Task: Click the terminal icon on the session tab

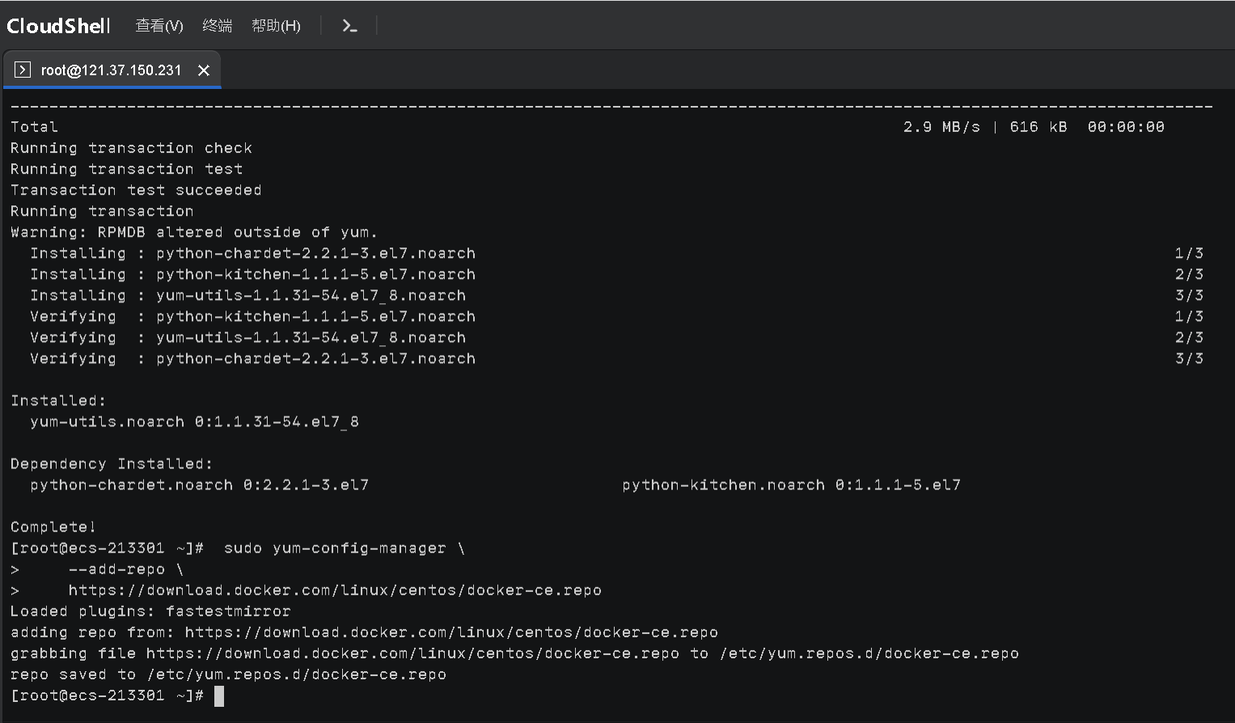Action: (23, 70)
